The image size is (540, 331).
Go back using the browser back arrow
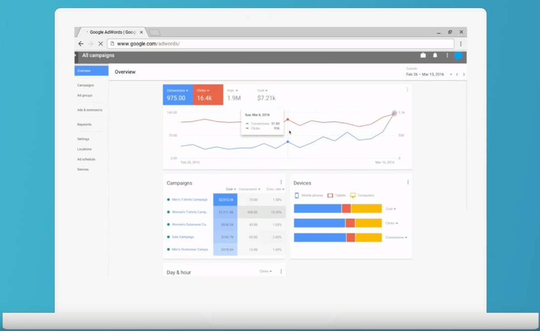tap(81, 44)
